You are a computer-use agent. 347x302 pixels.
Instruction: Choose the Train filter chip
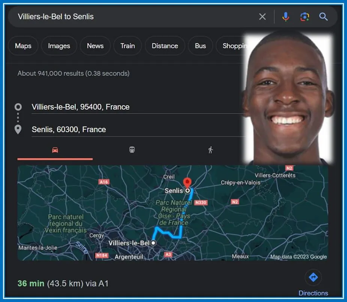click(128, 46)
